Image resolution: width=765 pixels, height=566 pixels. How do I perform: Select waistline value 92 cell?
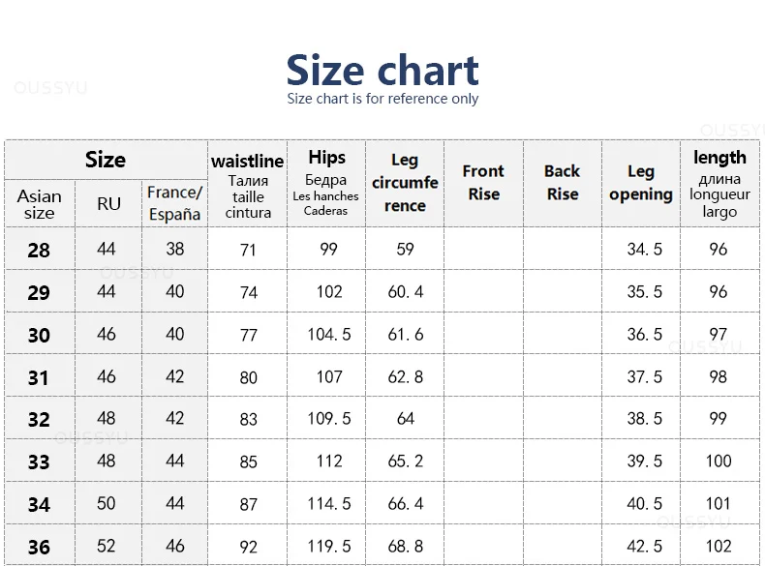pyautogui.click(x=248, y=547)
